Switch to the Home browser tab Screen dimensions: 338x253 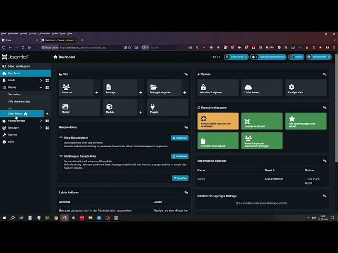(x=20, y=40)
